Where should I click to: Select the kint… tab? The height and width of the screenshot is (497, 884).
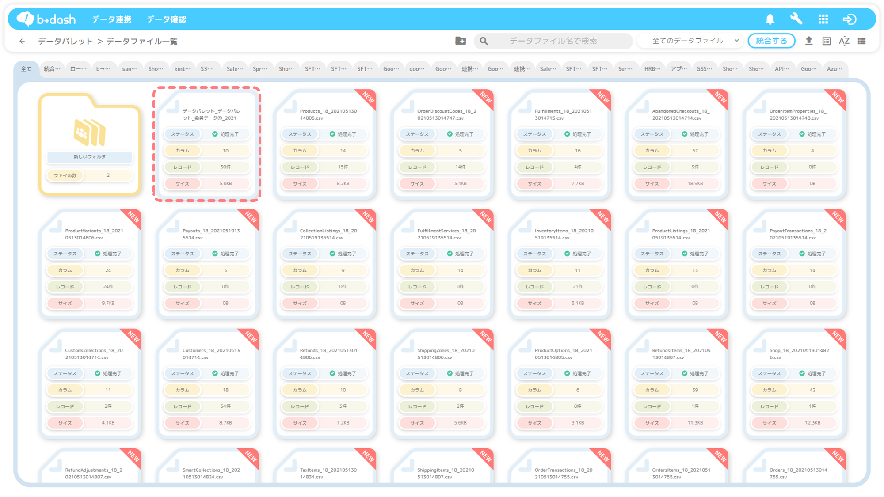pos(182,68)
